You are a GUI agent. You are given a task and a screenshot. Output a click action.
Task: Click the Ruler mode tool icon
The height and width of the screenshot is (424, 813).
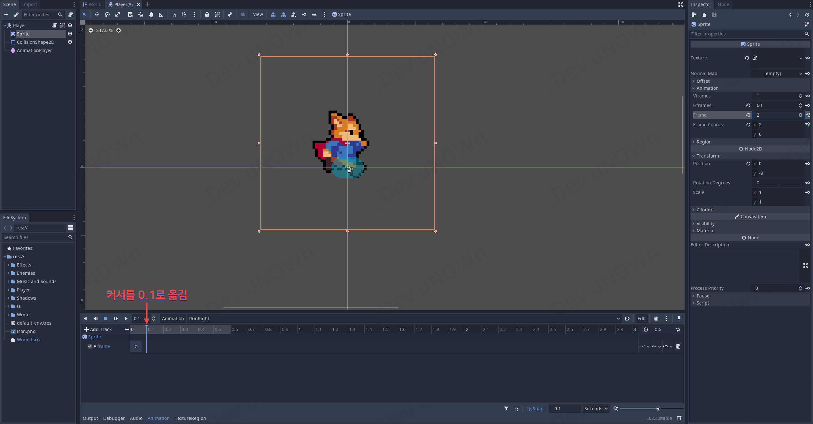161,14
